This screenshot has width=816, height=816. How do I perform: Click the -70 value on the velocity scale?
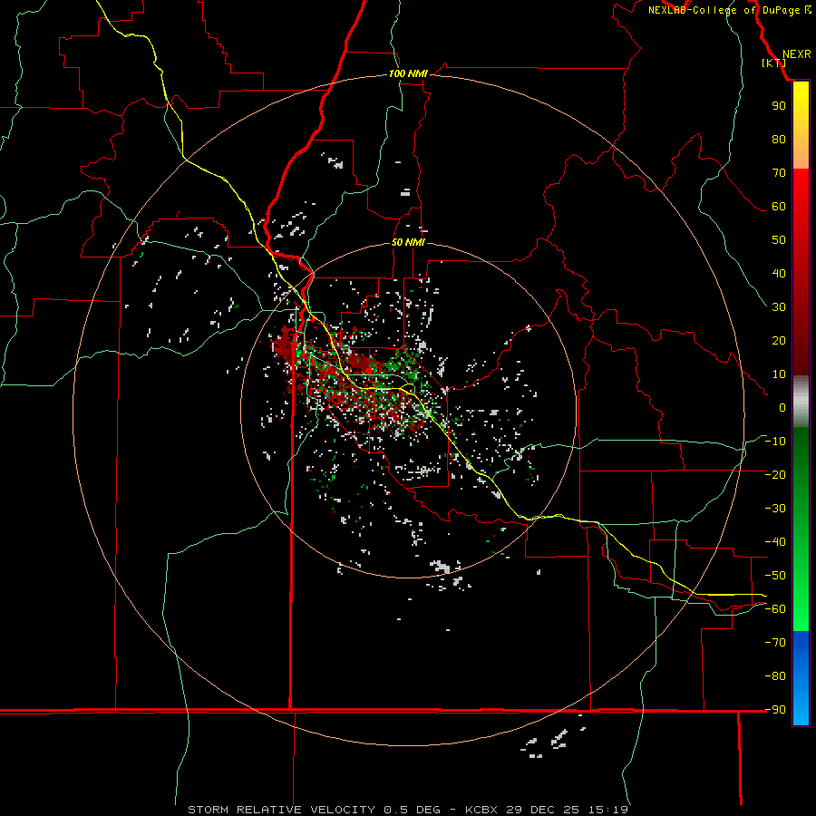click(775, 643)
